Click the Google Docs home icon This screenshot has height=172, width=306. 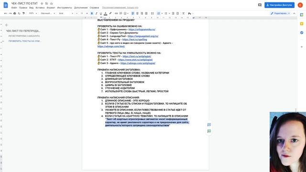6,5
